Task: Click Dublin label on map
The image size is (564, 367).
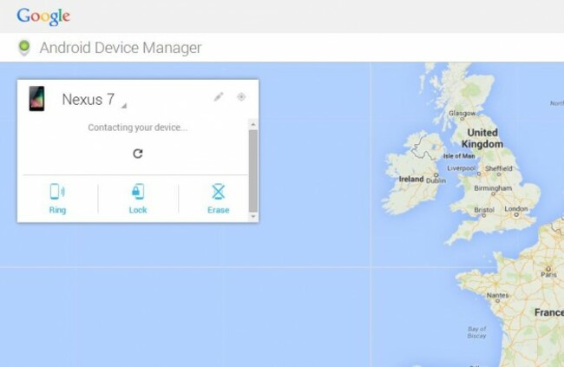Action: (436, 180)
